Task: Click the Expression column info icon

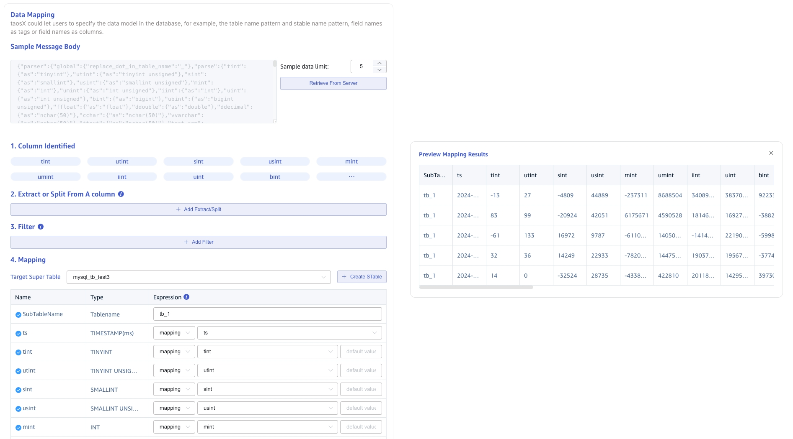Action: pos(186,297)
